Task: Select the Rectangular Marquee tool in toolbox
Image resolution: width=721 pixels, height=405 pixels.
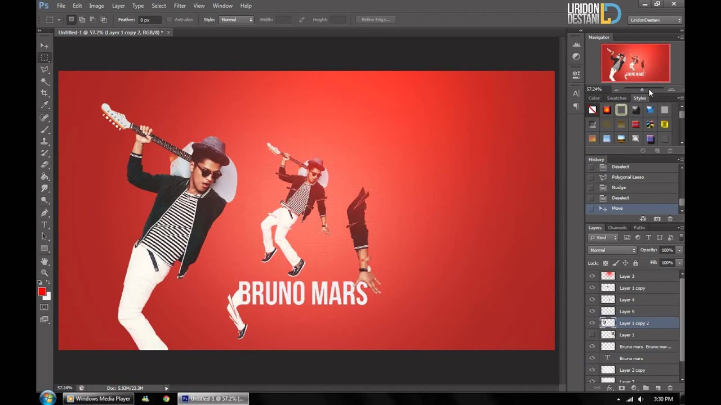Action: point(44,58)
